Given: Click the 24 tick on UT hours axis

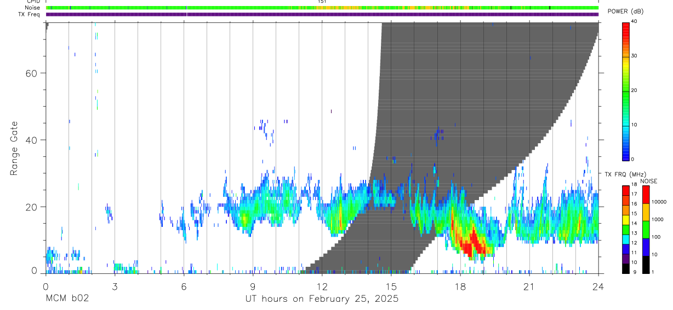Looking at the screenshot, I should coord(598,286).
